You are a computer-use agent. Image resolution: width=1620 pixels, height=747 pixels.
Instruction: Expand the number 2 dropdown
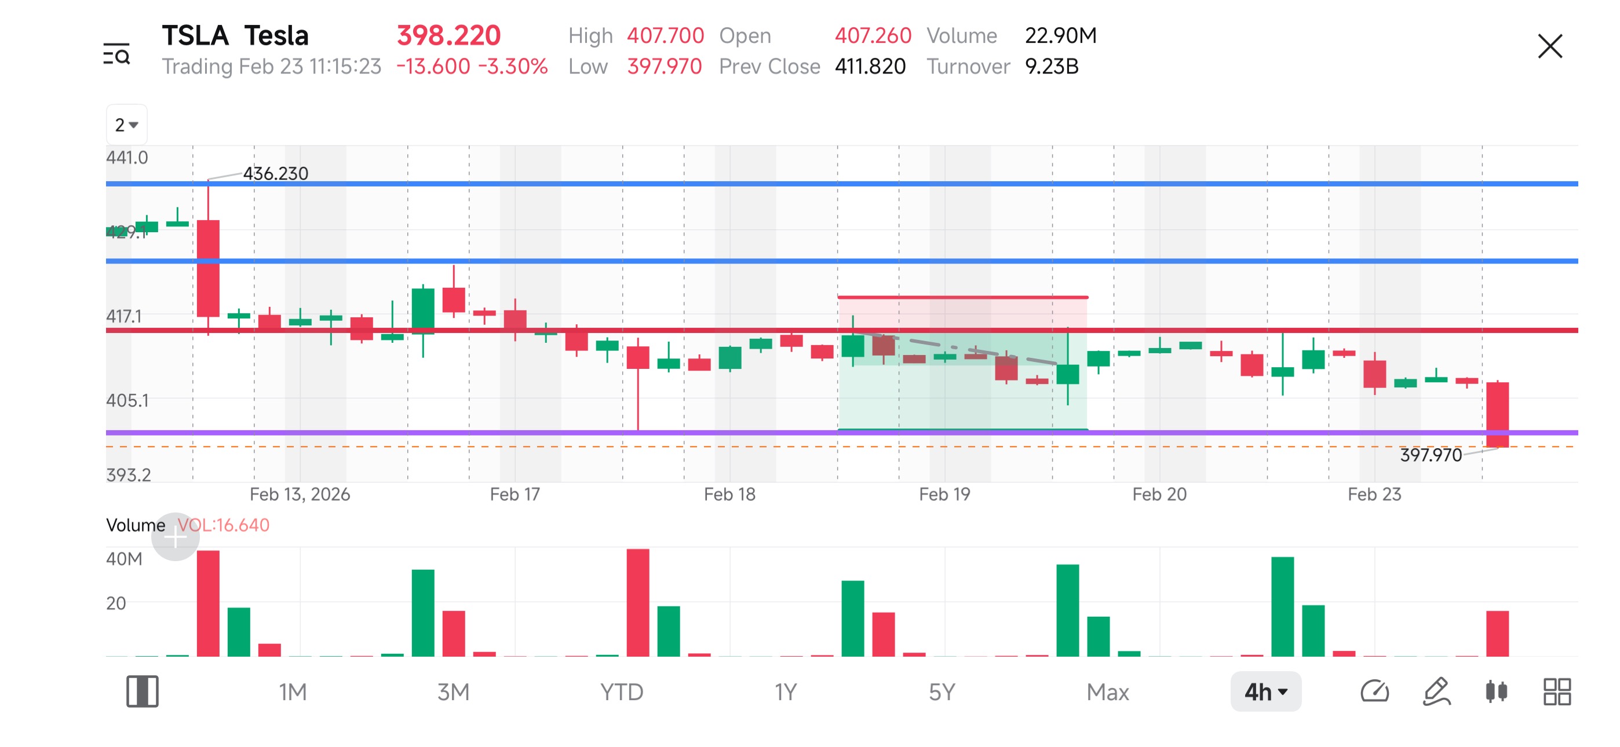(126, 124)
